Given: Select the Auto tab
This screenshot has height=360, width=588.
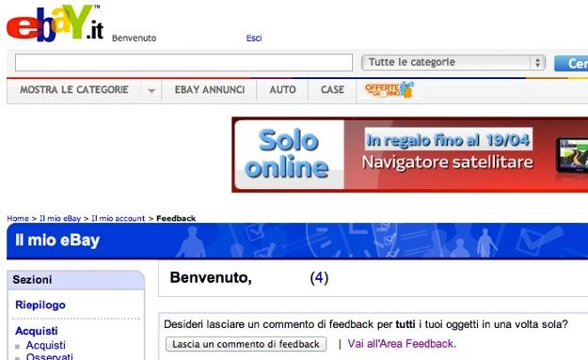Looking at the screenshot, I should 283,90.
